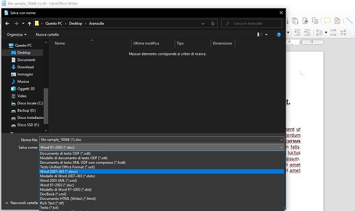This screenshot has width=355, height=211.
Task: Select Questo PC in the navigation tree
Action: click(x=20, y=45)
